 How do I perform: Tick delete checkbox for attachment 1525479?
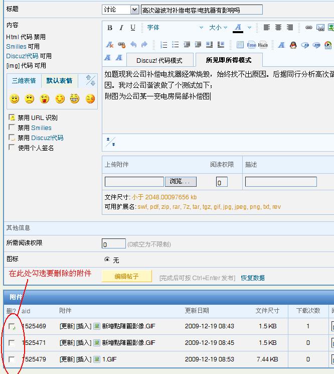point(11,359)
